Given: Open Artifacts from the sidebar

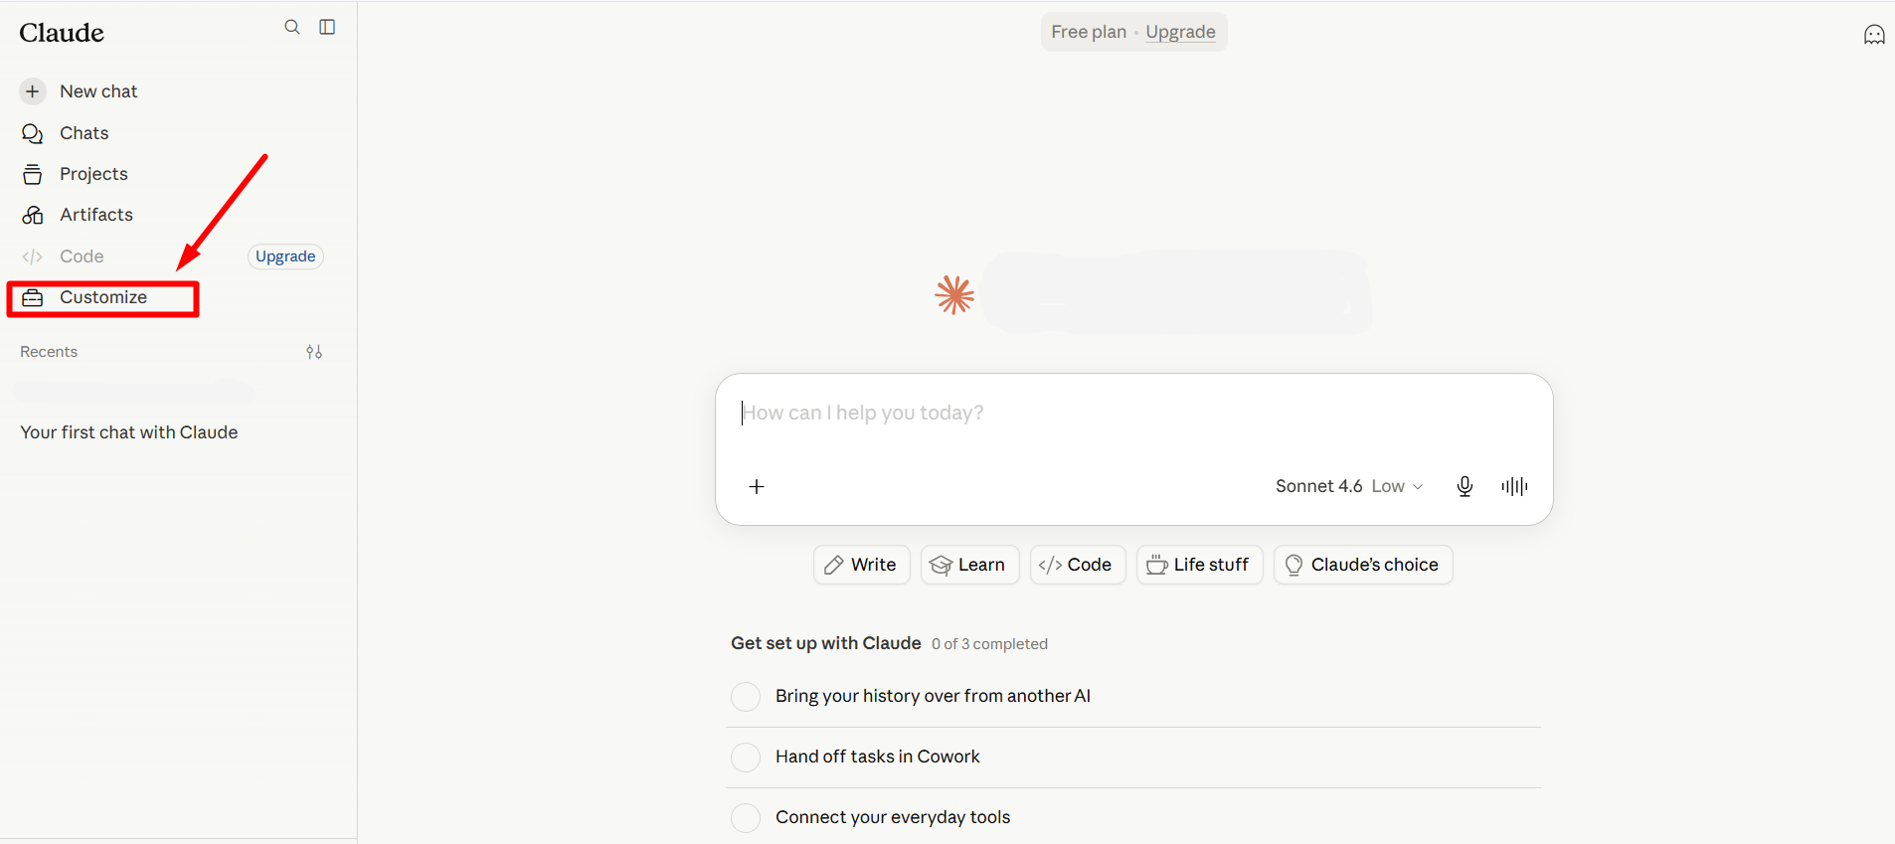Looking at the screenshot, I should [96, 215].
